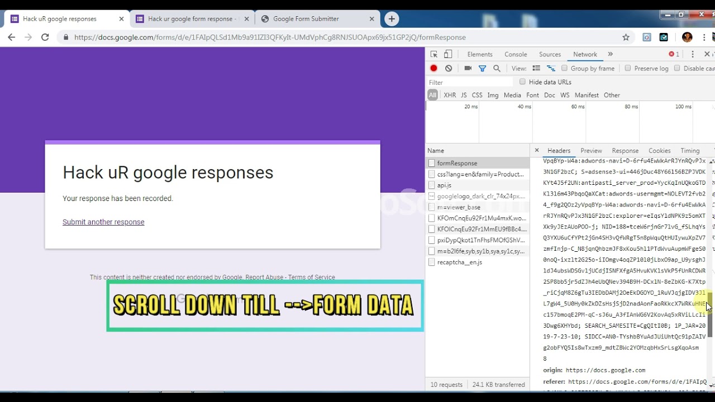Select the m=viewer_base request row
This screenshot has width=715, height=402.
[478, 207]
